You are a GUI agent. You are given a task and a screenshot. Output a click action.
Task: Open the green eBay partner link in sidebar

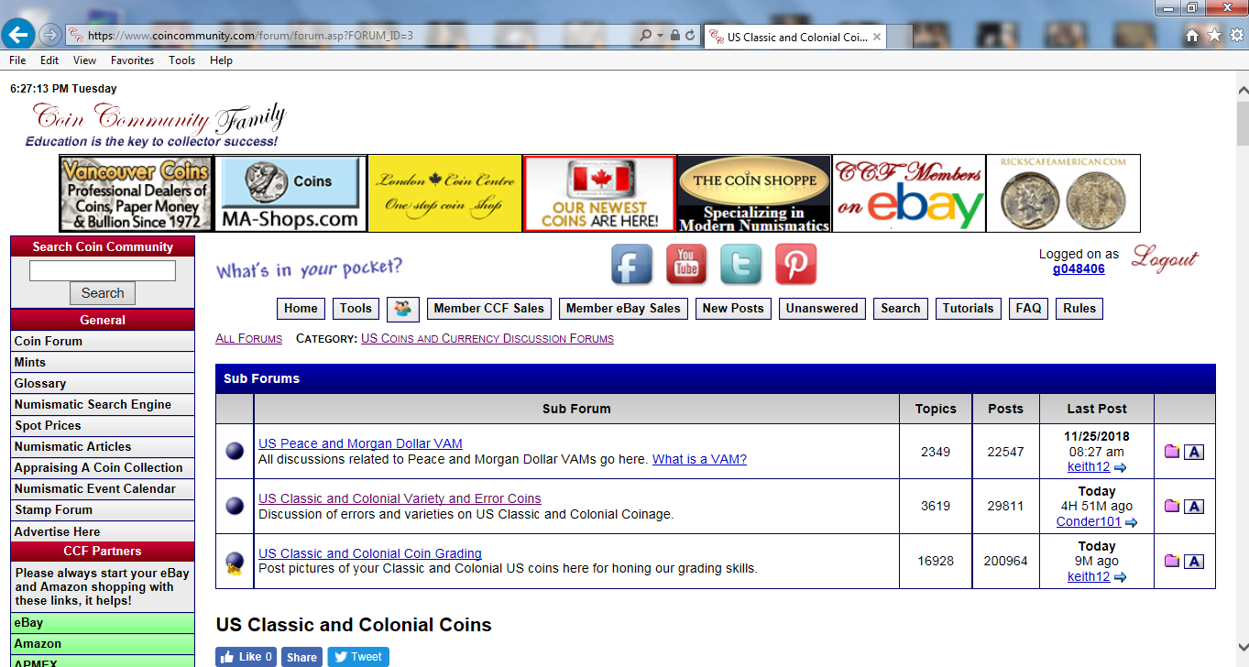point(103,623)
